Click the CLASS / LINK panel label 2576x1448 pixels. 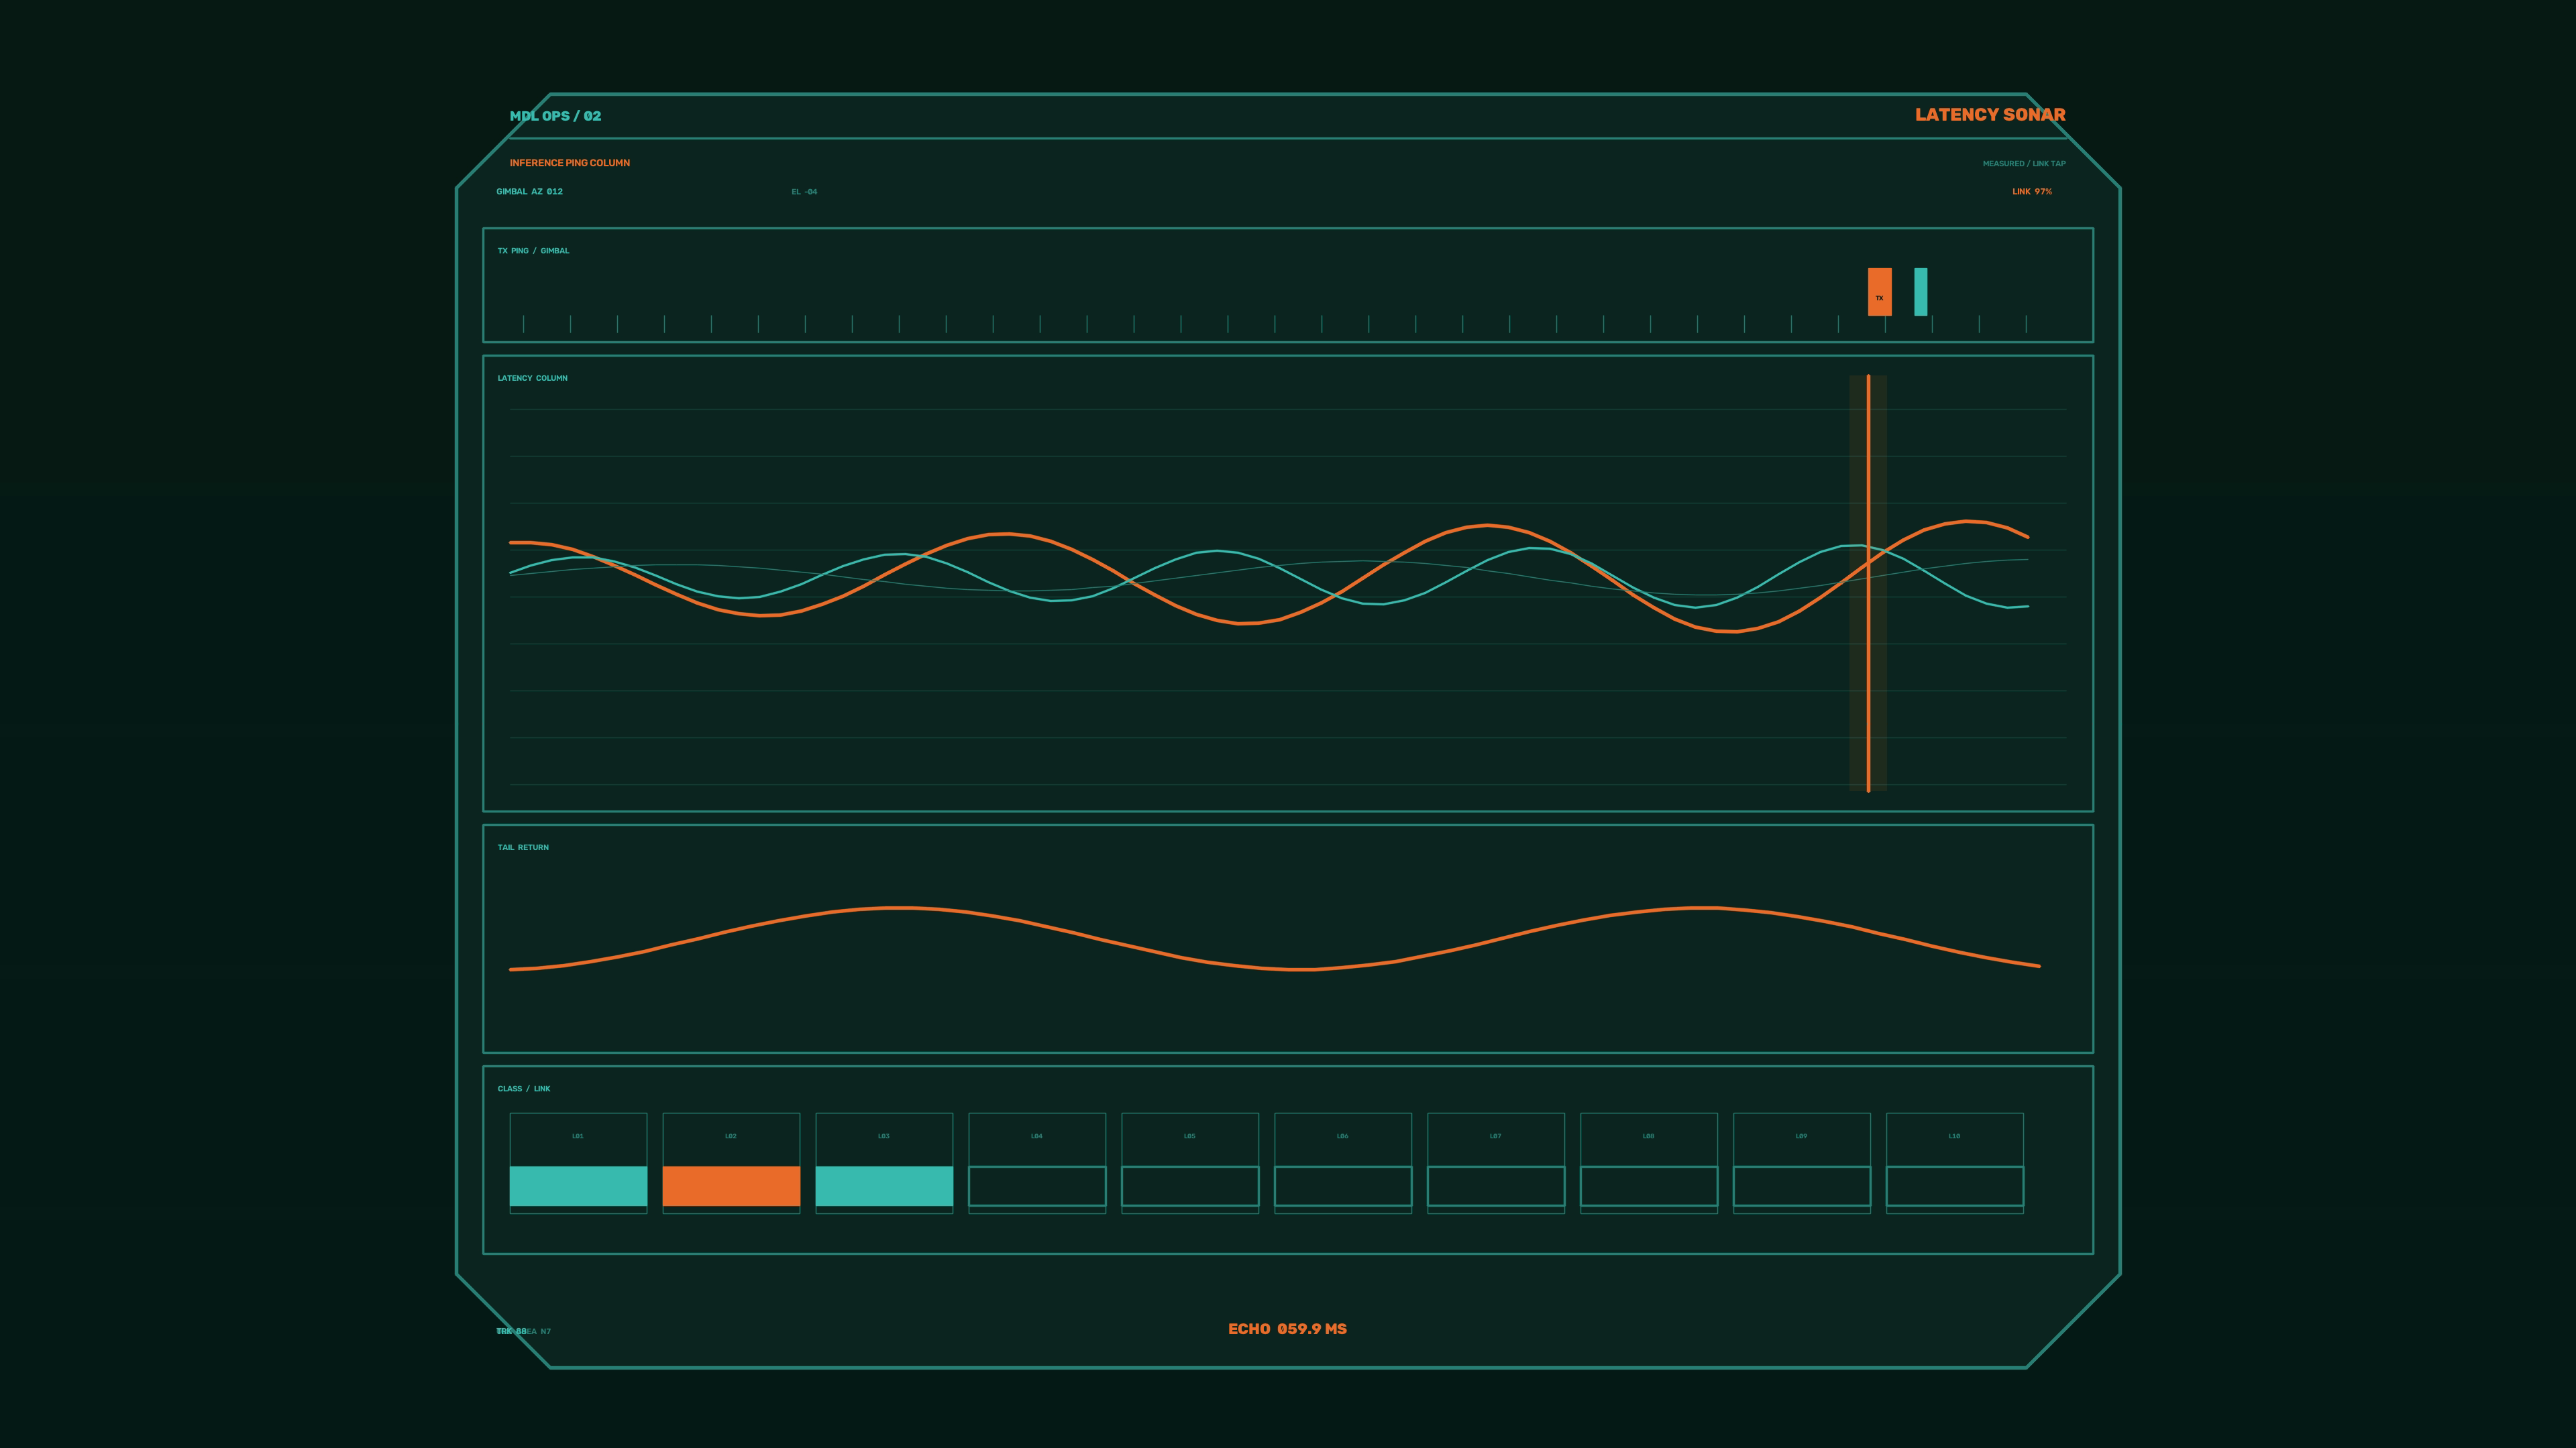click(524, 1089)
